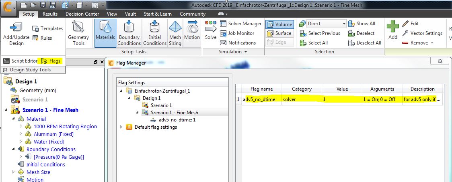The width and height of the screenshot is (452, 182).
Task: Select Initial Conditions in the tree
Action: pos(45,164)
